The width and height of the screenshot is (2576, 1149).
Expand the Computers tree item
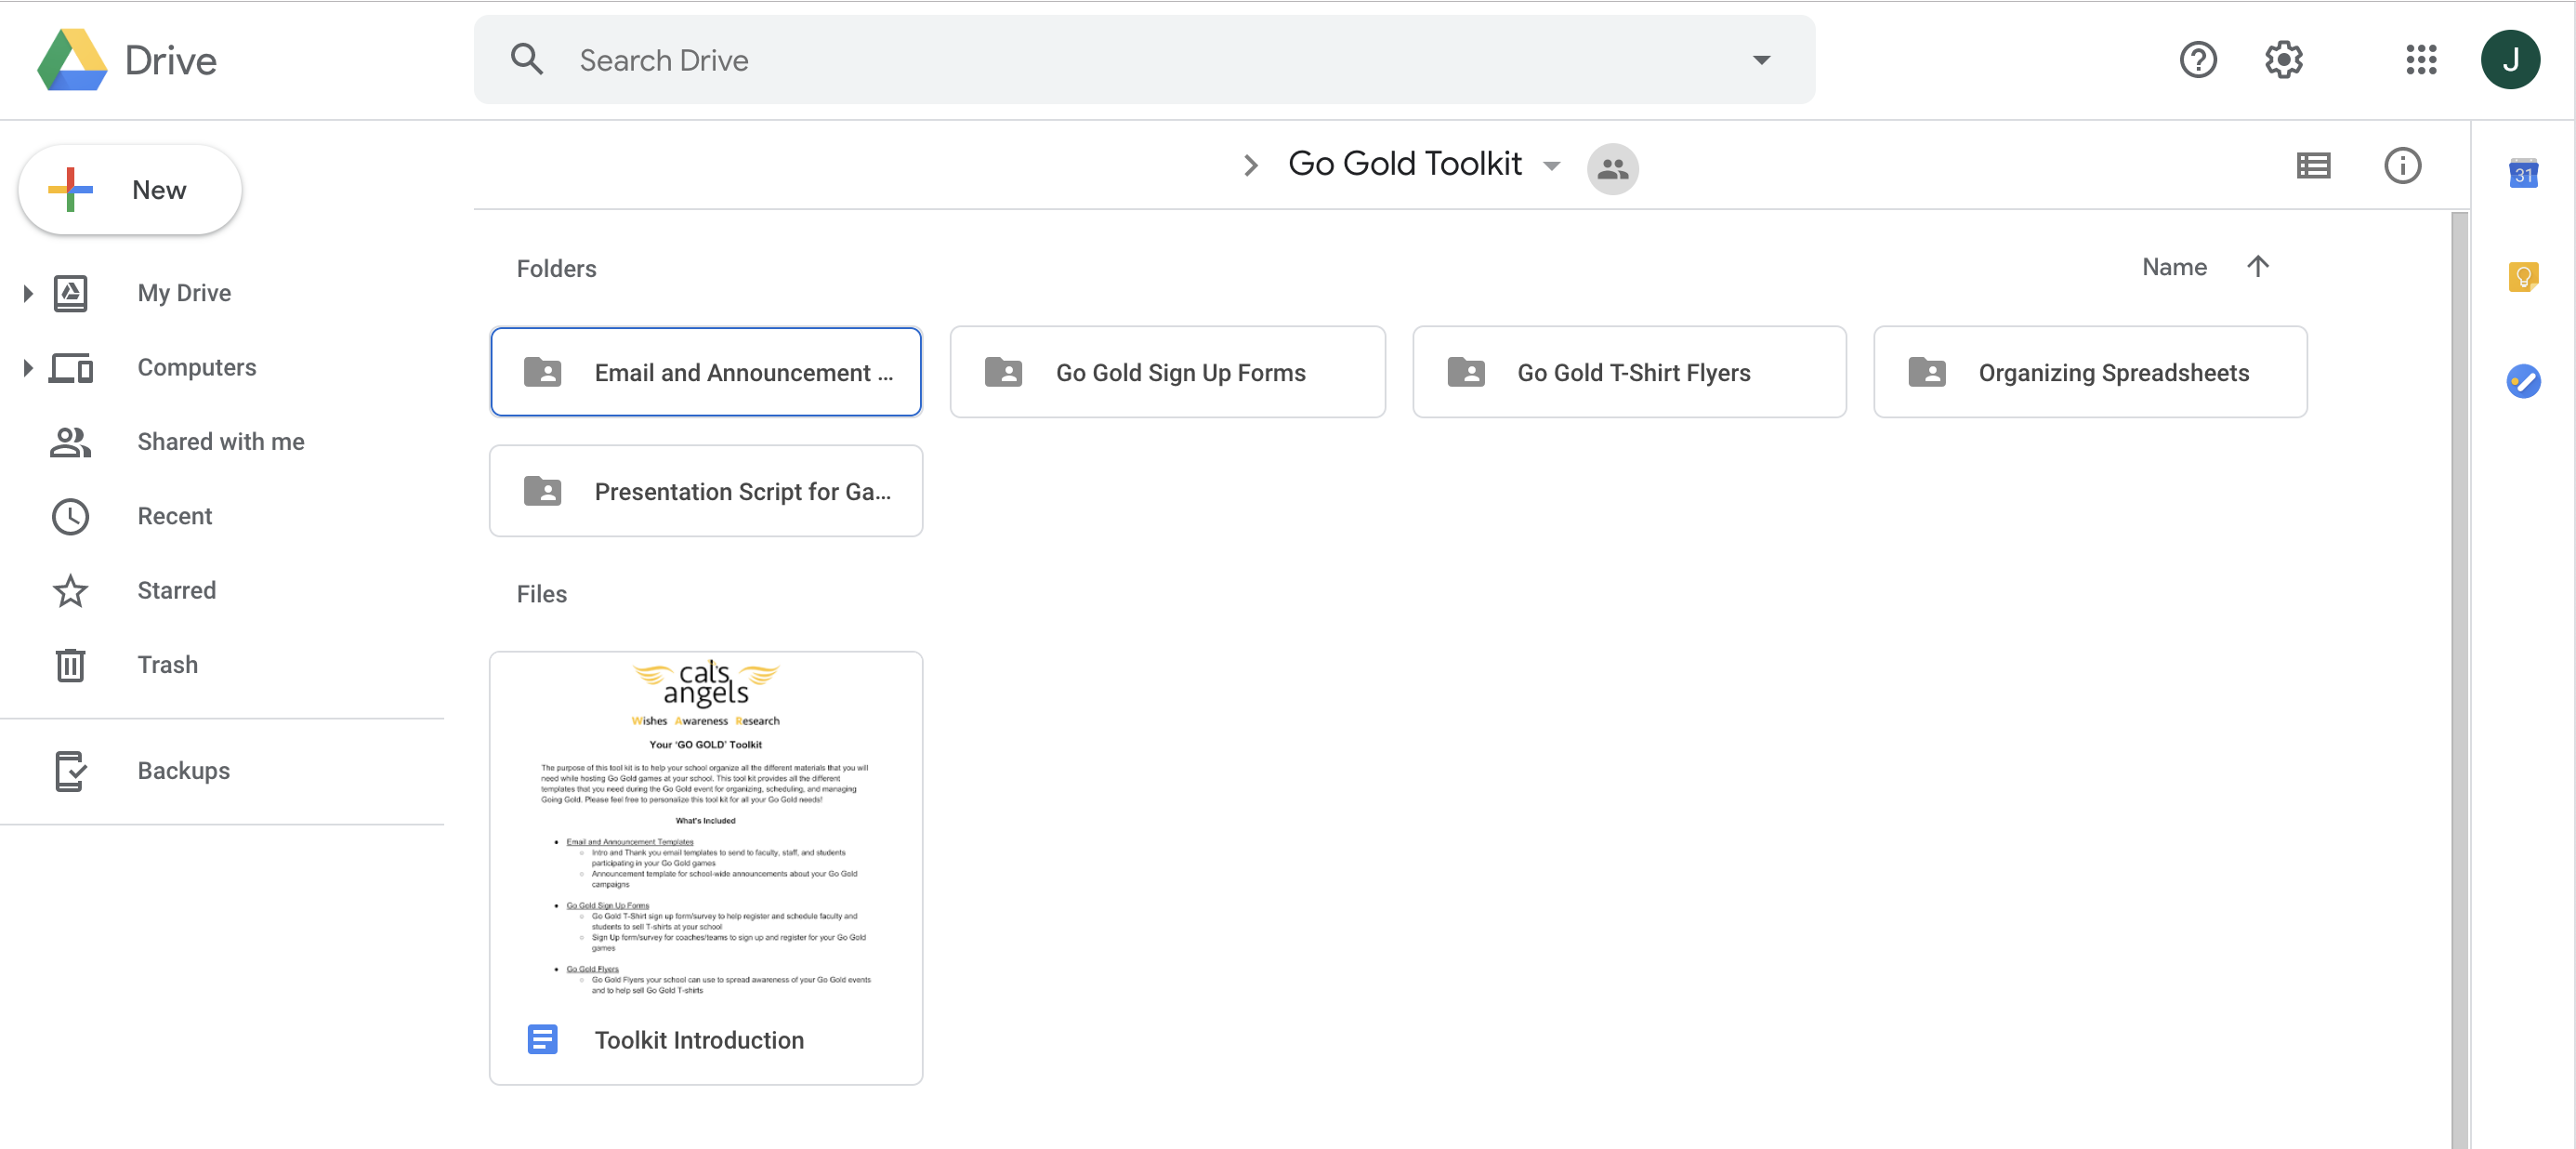(25, 365)
